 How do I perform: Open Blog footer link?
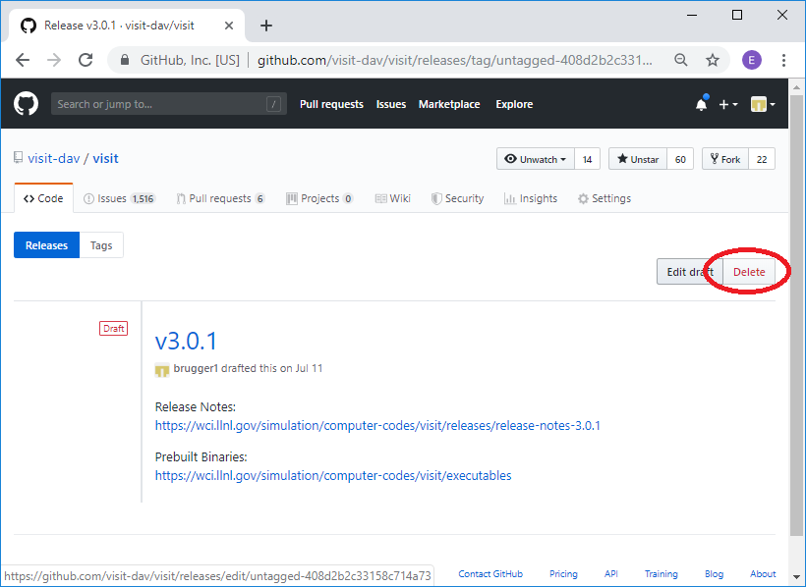click(x=714, y=573)
